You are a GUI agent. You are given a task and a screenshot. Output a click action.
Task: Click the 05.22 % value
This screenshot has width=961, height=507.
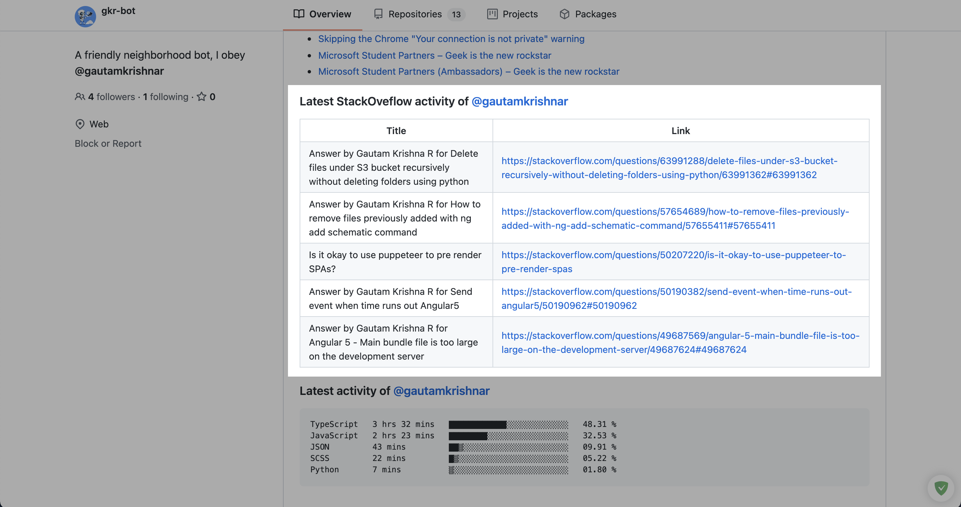click(x=600, y=459)
